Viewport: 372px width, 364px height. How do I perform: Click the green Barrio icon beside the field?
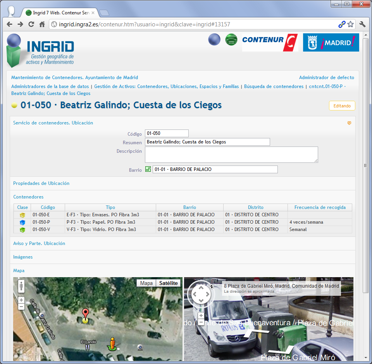[148, 169]
